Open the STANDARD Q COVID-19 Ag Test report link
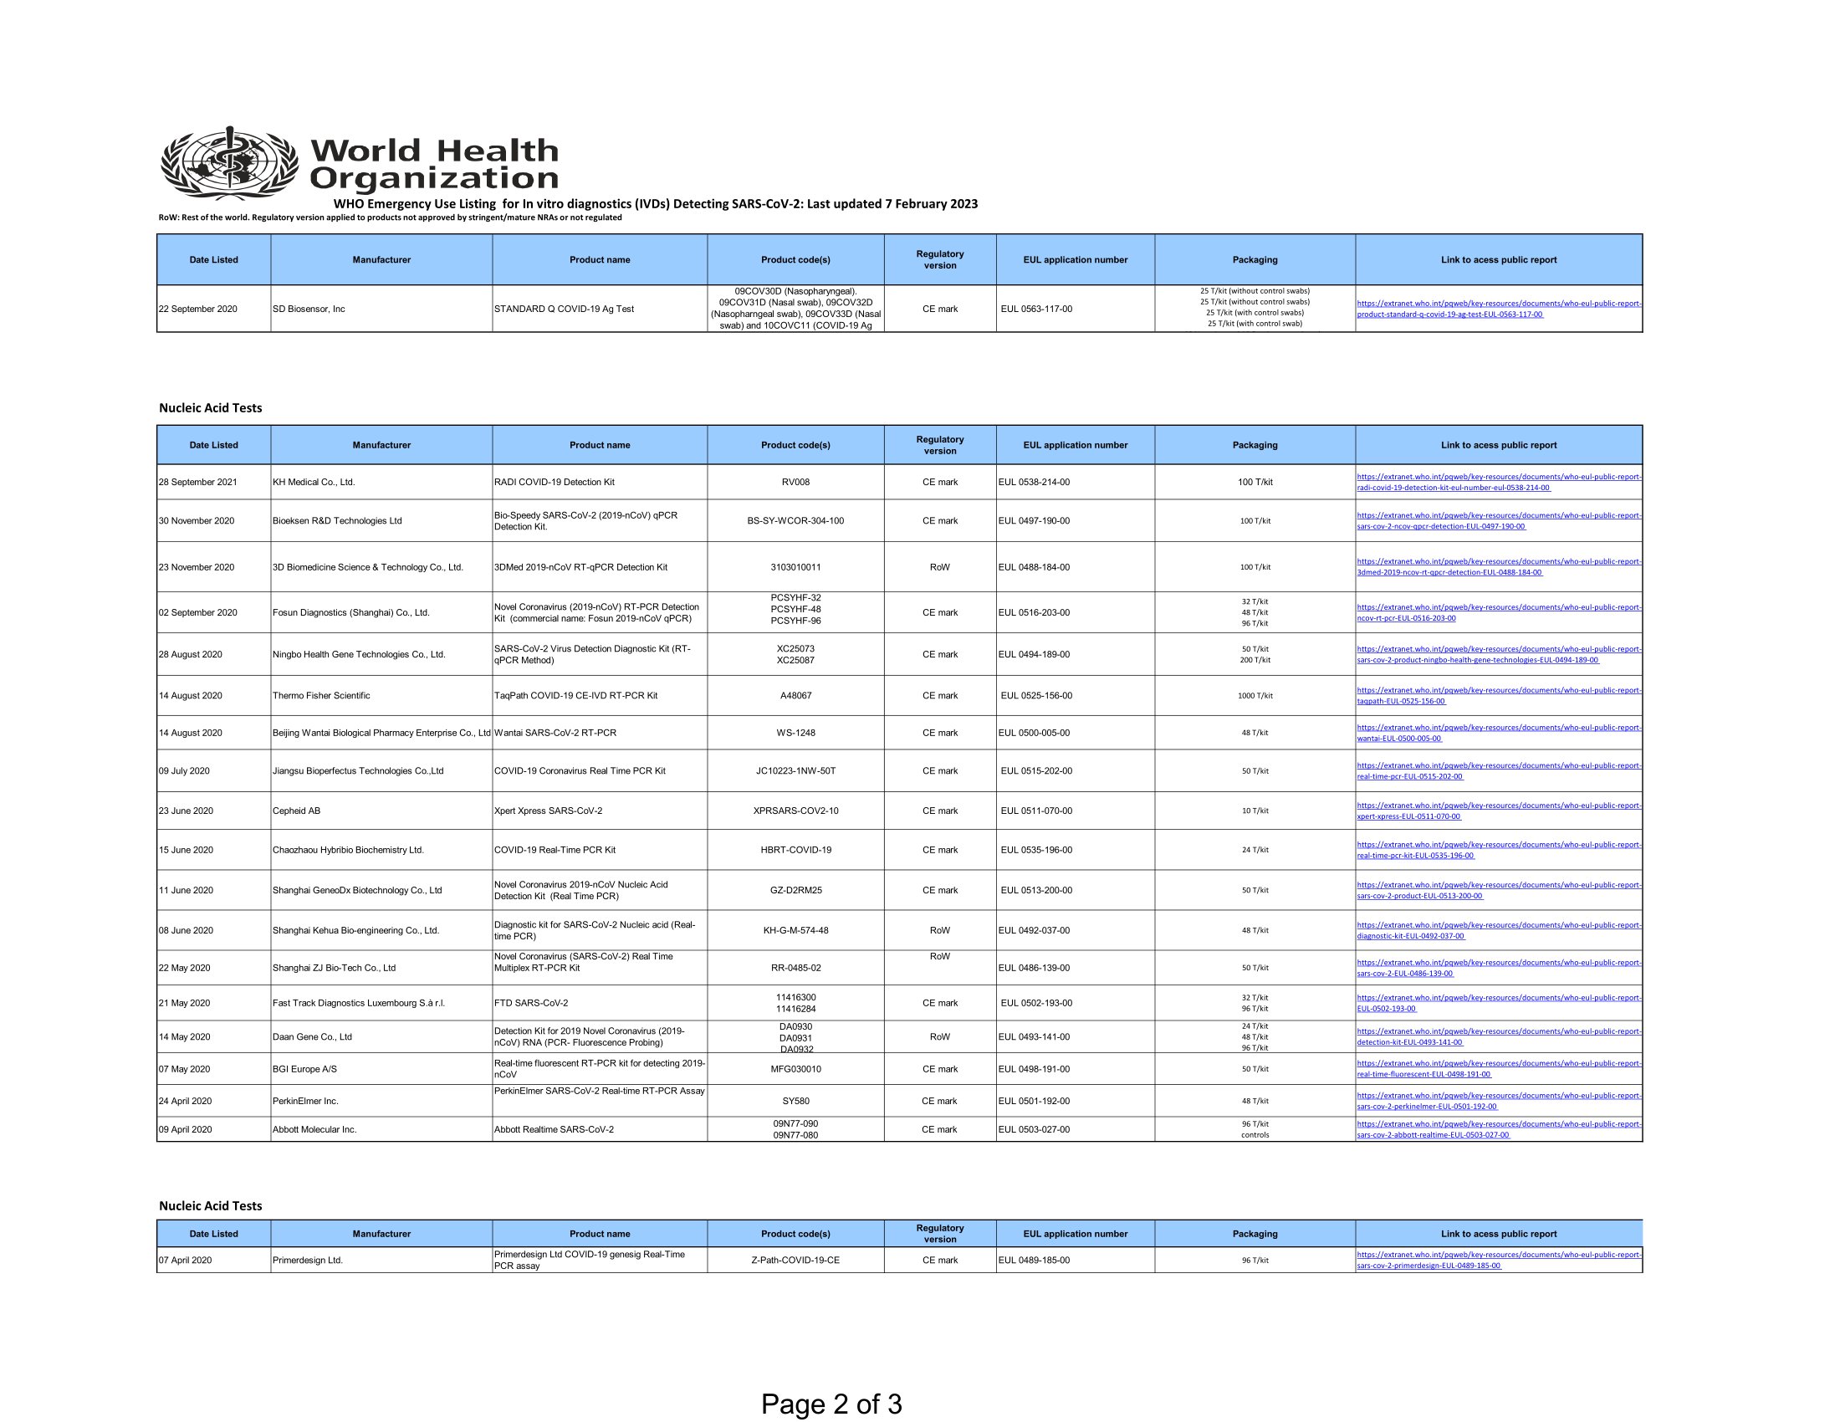Image resolution: width=1840 pixels, height=1422 pixels. pyautogui.click(x=1499, y=309)
